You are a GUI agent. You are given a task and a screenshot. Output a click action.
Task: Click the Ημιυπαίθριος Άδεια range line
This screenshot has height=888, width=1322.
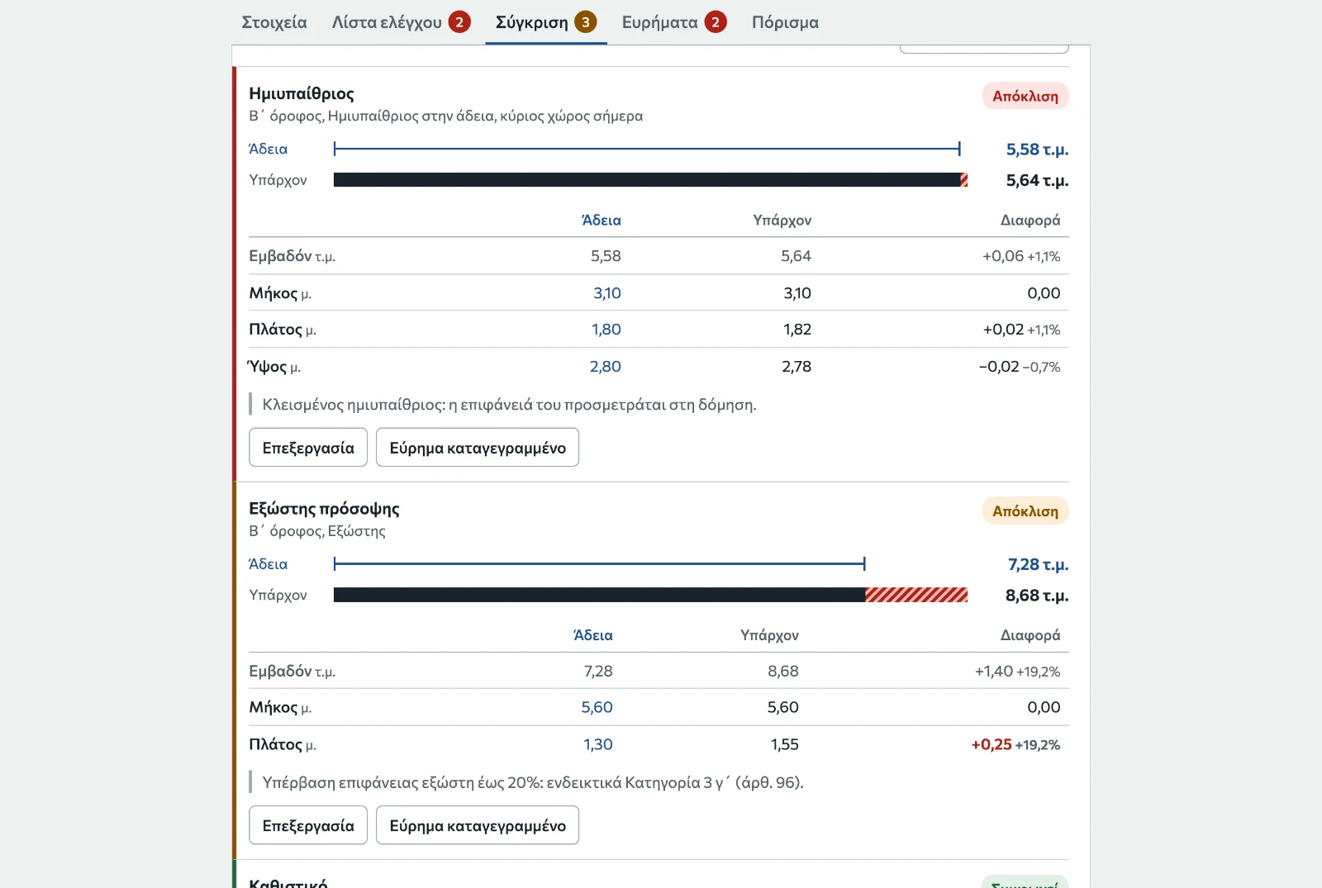tap(647, 149)
